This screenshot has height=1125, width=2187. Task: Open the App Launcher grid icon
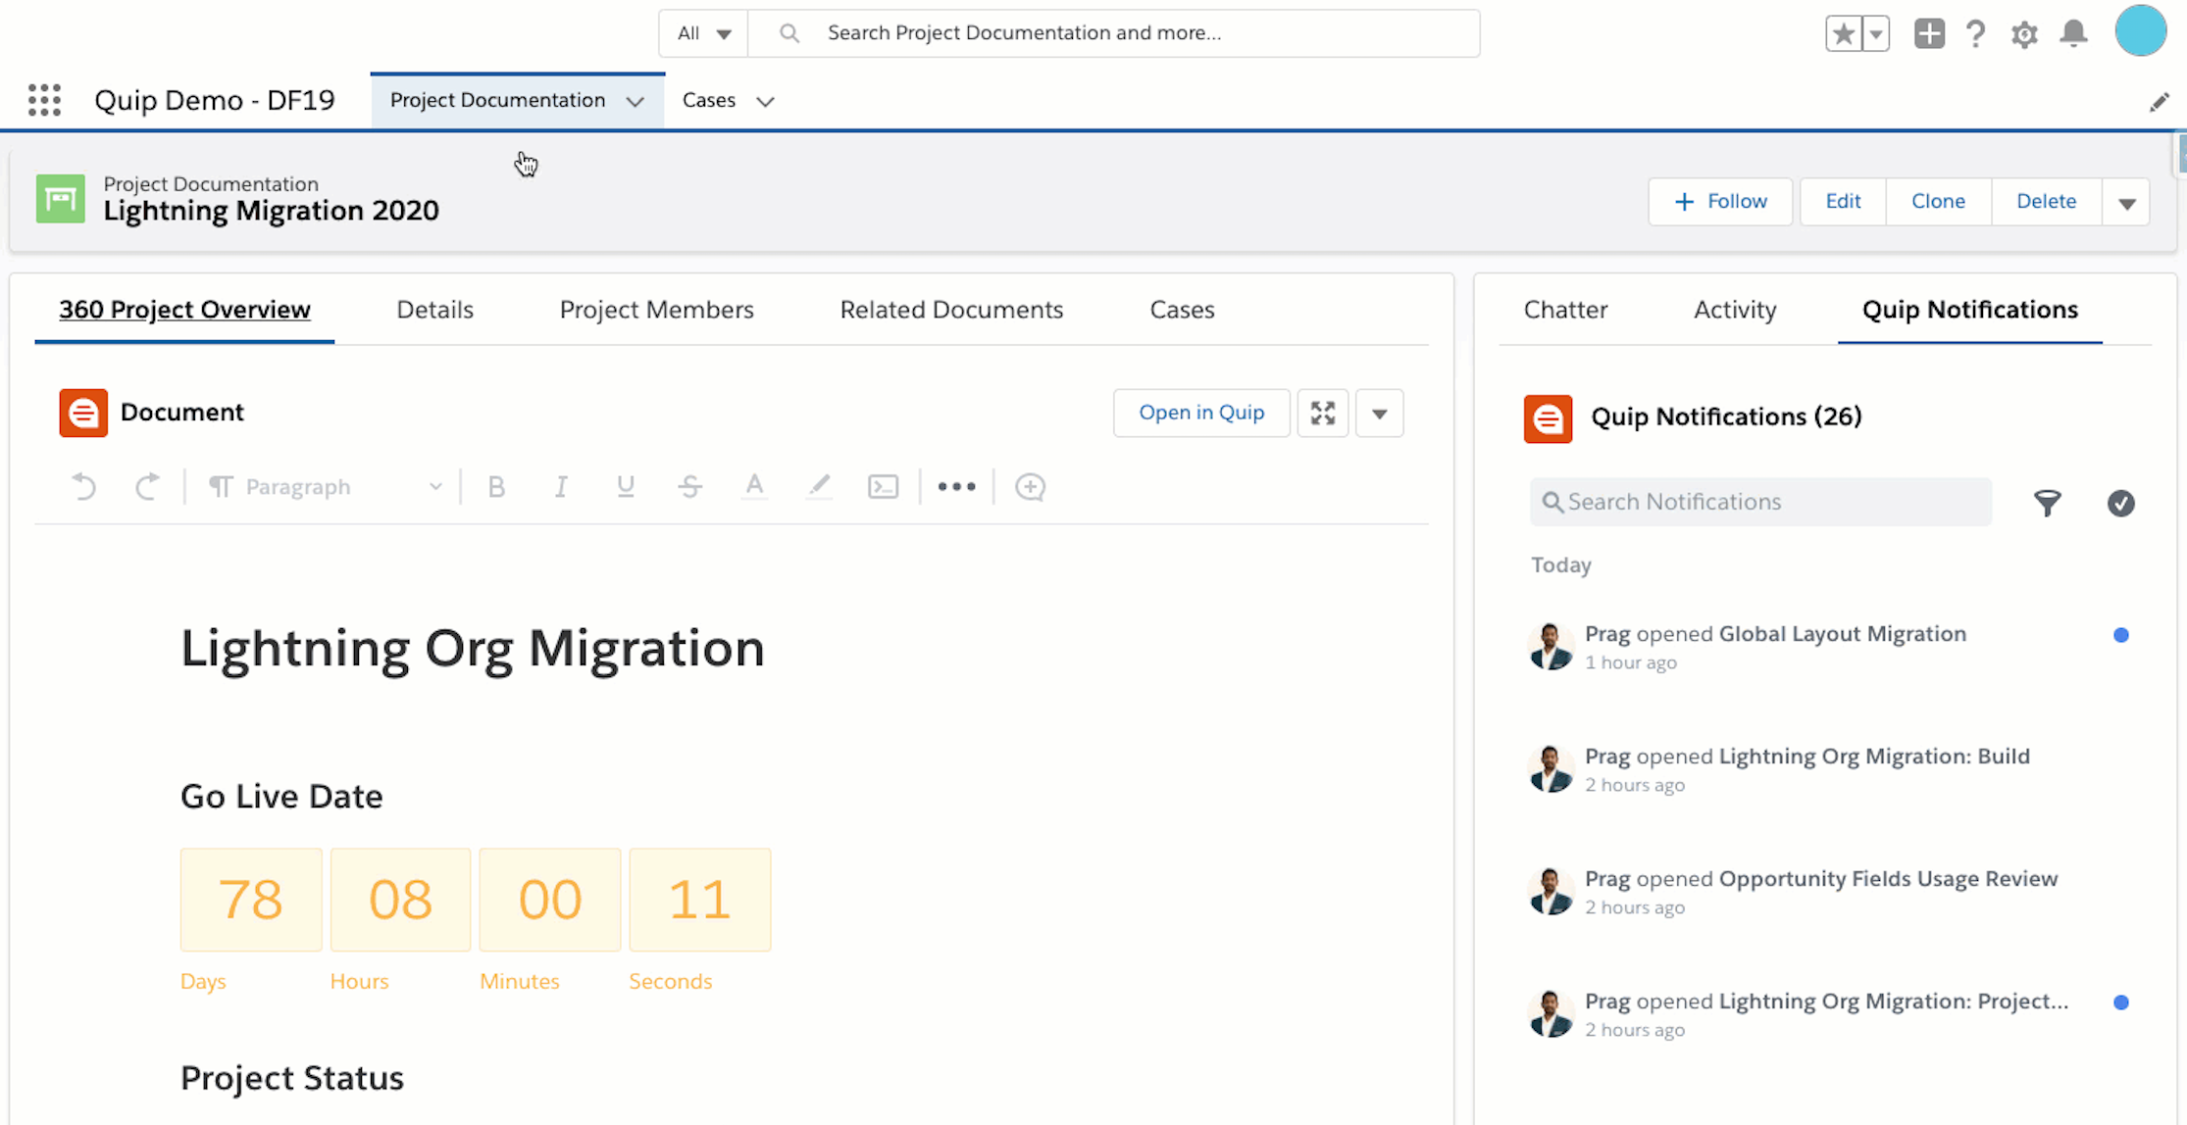tap(44, 100)
